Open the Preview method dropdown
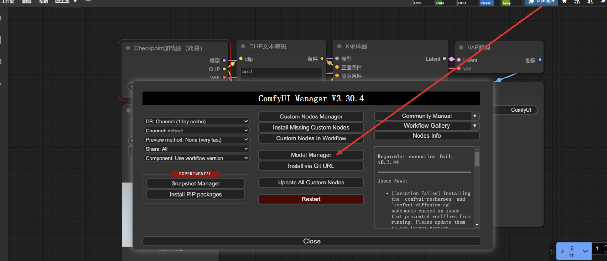 click(196, 140)
